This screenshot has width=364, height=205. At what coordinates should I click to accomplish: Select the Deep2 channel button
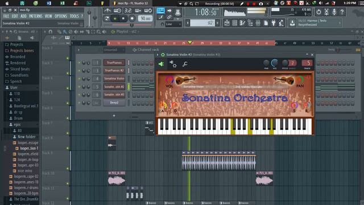[114, 102]
